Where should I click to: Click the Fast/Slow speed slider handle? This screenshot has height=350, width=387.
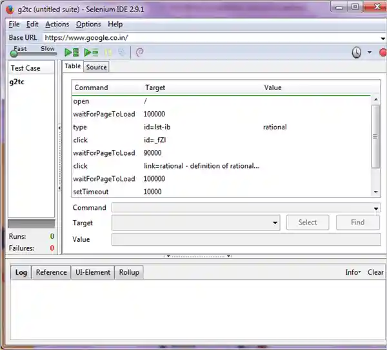click(x=14, y=53)
